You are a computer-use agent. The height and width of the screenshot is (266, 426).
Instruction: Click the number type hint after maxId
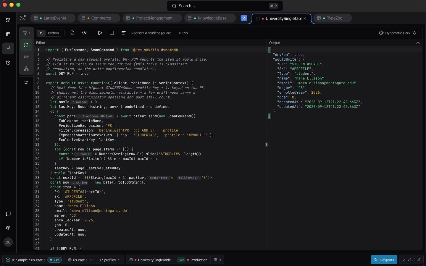coord(80,102)
